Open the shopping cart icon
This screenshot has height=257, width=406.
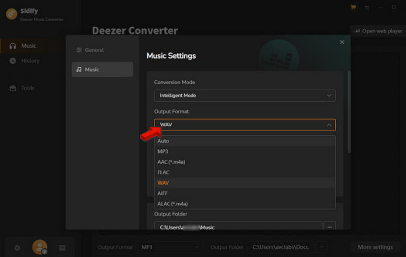click(x=353, y=8)
